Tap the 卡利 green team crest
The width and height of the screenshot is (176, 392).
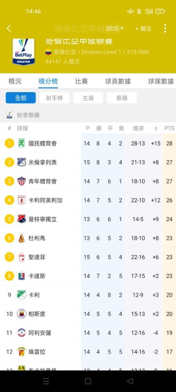(x=22, y=295)
